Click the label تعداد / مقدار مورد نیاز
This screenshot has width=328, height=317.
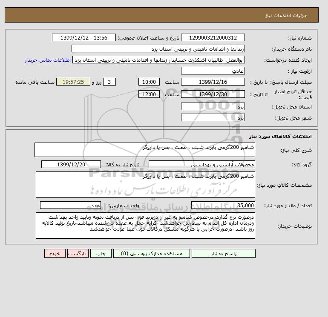pos(288,206)
